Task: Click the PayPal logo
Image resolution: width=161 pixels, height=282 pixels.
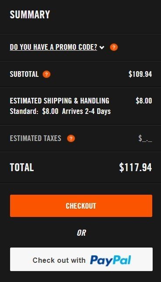Action: pos(111,260)
